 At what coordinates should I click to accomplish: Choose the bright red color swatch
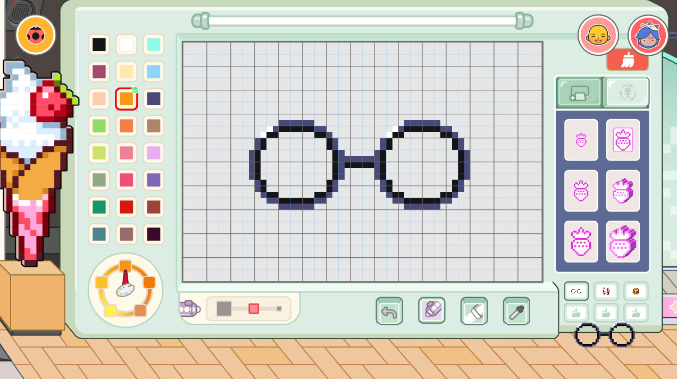click(x=127, y=207)
